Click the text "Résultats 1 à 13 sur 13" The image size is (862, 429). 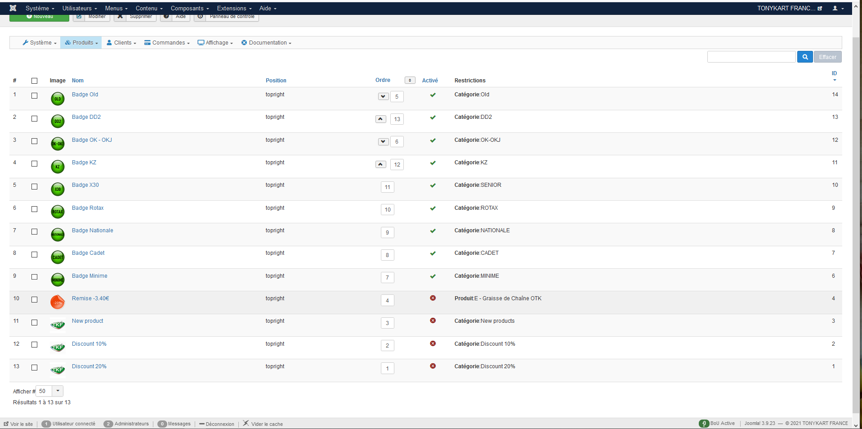(x=42, y=402)
